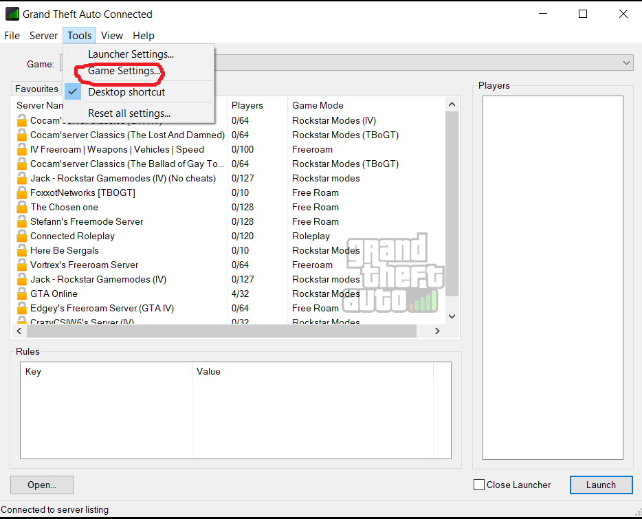
Task: Click the horizontal scroll left arrow
Action: (x=19, y=331)
